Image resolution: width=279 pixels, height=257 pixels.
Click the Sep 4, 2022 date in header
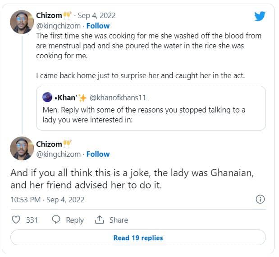[x=96, y=15]
